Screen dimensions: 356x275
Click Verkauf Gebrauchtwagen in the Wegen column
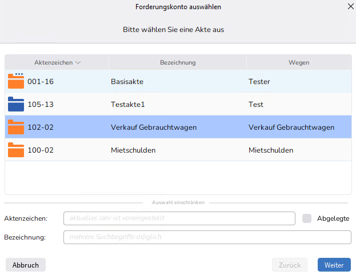click(291, 127)
